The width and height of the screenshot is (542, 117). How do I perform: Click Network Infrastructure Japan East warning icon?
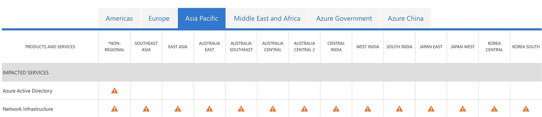point(431,109)
